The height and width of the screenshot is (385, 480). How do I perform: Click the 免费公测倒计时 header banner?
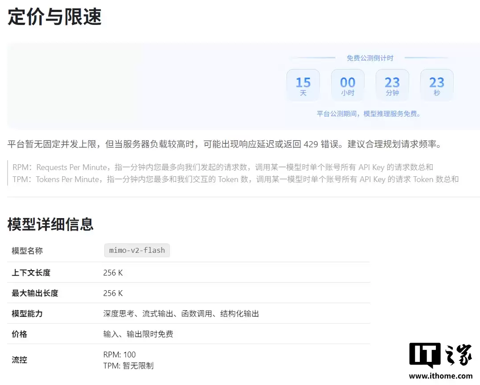(x=370, y=57)
